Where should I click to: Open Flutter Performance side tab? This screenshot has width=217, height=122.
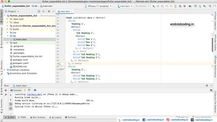(215, 66)
